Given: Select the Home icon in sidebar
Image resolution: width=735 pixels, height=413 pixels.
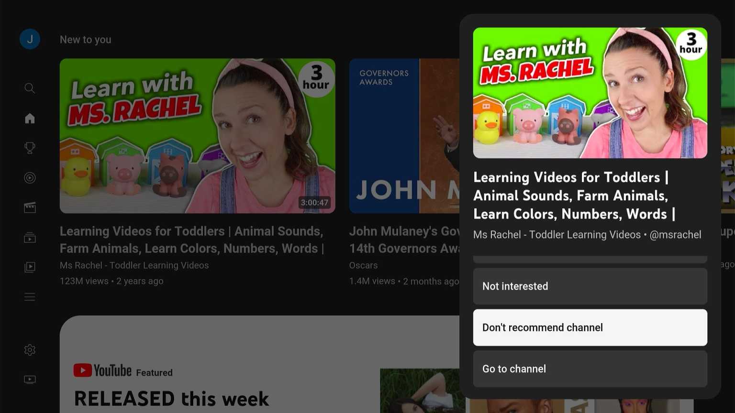Looking at the screenshot, I should (x=30, y=118).
